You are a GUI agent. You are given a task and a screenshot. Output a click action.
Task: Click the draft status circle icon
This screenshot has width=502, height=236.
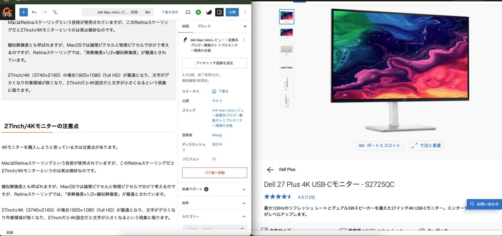click(x=214, y=91)
